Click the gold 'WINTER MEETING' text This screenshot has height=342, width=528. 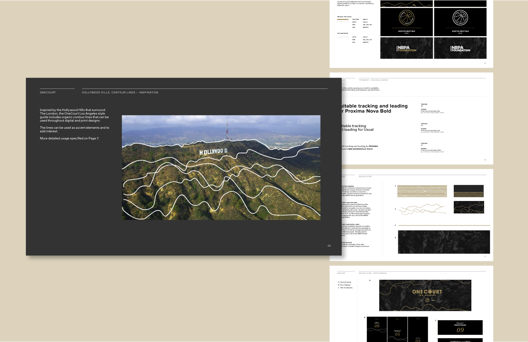click(406, 31)
